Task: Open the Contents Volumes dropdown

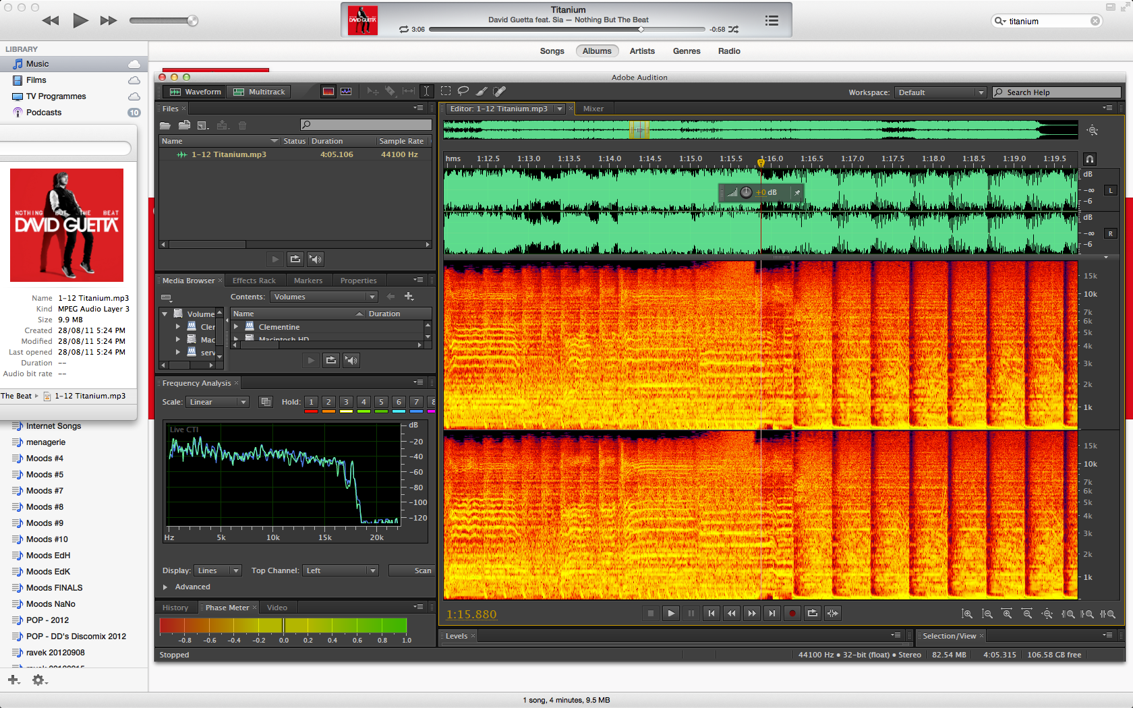Action: coord(324,297)
